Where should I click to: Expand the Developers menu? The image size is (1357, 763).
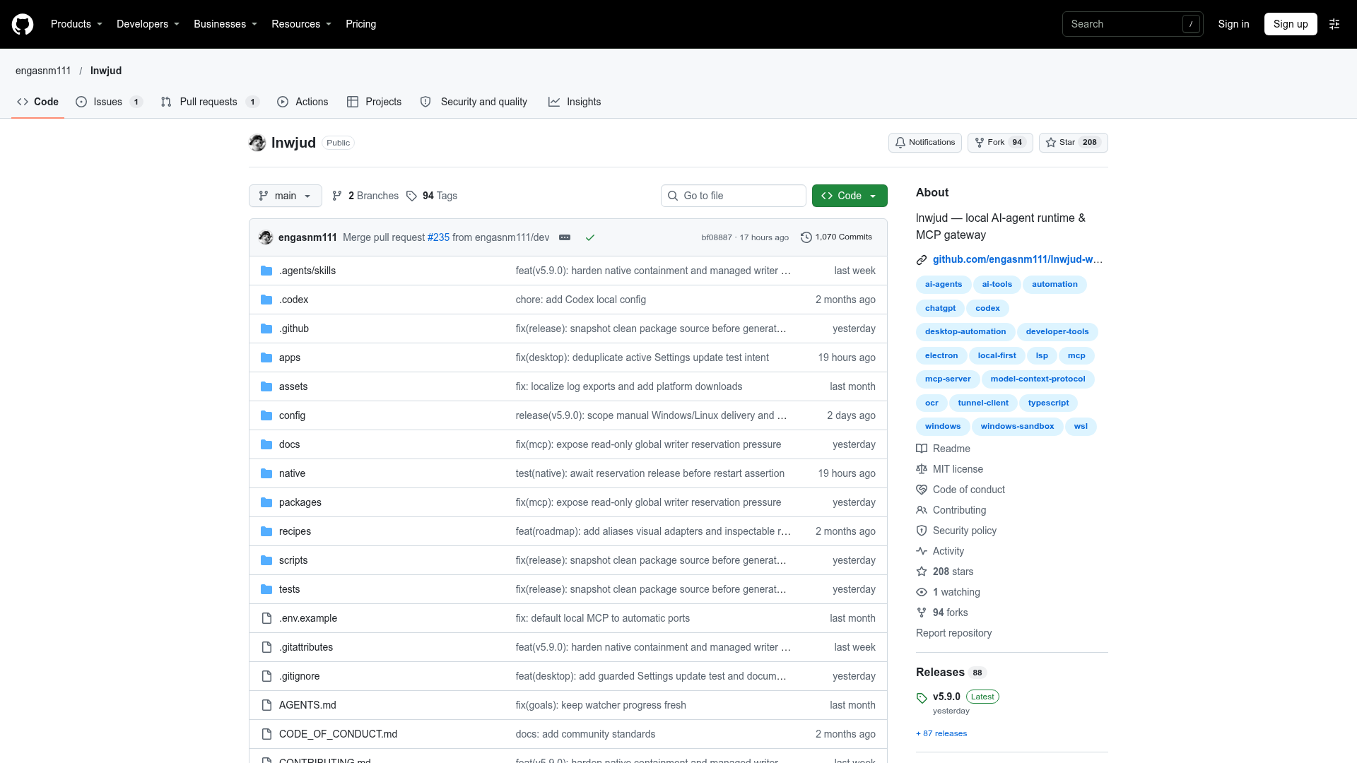148,24
